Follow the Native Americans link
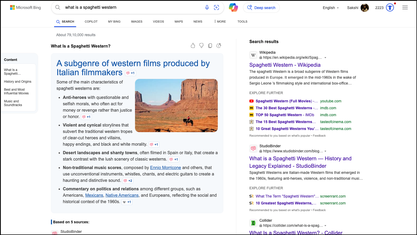This screenshot has width=417, height=235. [x=122, y=195]
